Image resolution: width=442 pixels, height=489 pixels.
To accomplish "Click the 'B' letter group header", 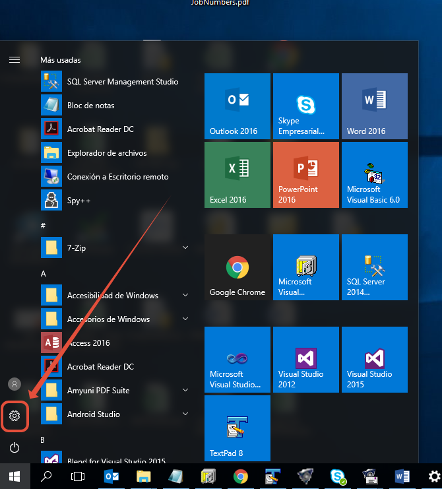I will pos(43,440).
